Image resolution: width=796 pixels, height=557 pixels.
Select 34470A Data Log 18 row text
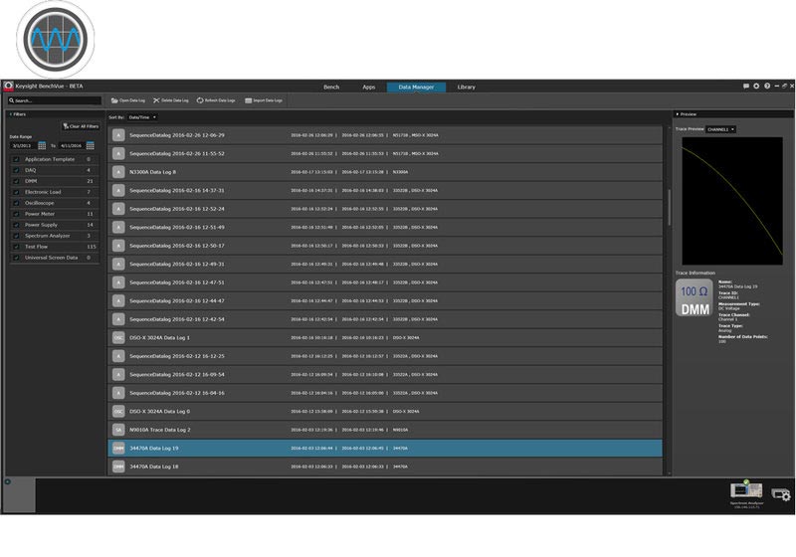point(154,466)
